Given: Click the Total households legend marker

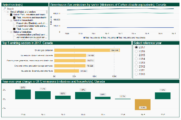Looking at the screenshot, I should pyautogui.click(x=84, y=38).
